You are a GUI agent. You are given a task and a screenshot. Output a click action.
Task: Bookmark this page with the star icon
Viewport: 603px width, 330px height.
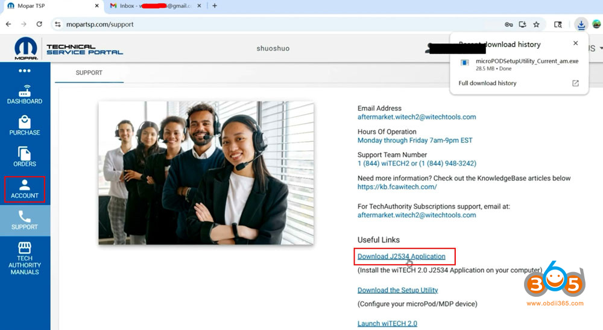536,24
